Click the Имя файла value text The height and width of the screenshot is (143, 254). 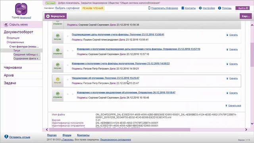tap(166, 116)
